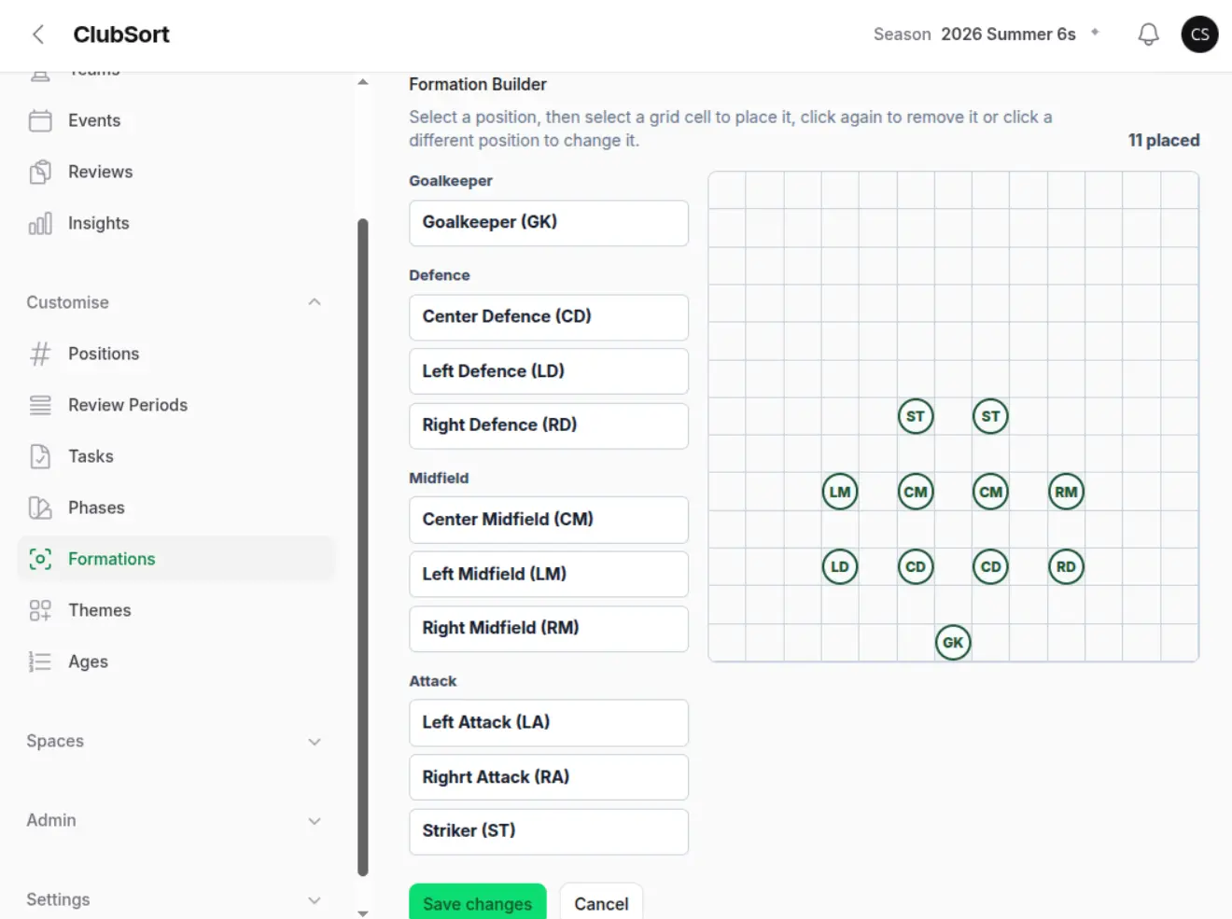Click the RM marker on the grid
The height and width of the screenshot is (919, 1232).
[1066, 492]
